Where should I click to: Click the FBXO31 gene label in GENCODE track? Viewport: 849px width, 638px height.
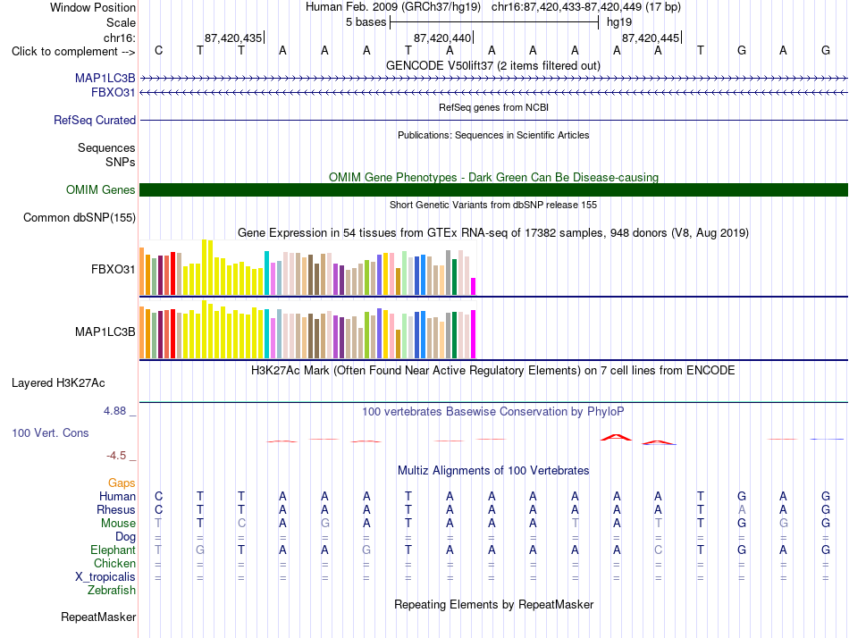pos(113,93)
